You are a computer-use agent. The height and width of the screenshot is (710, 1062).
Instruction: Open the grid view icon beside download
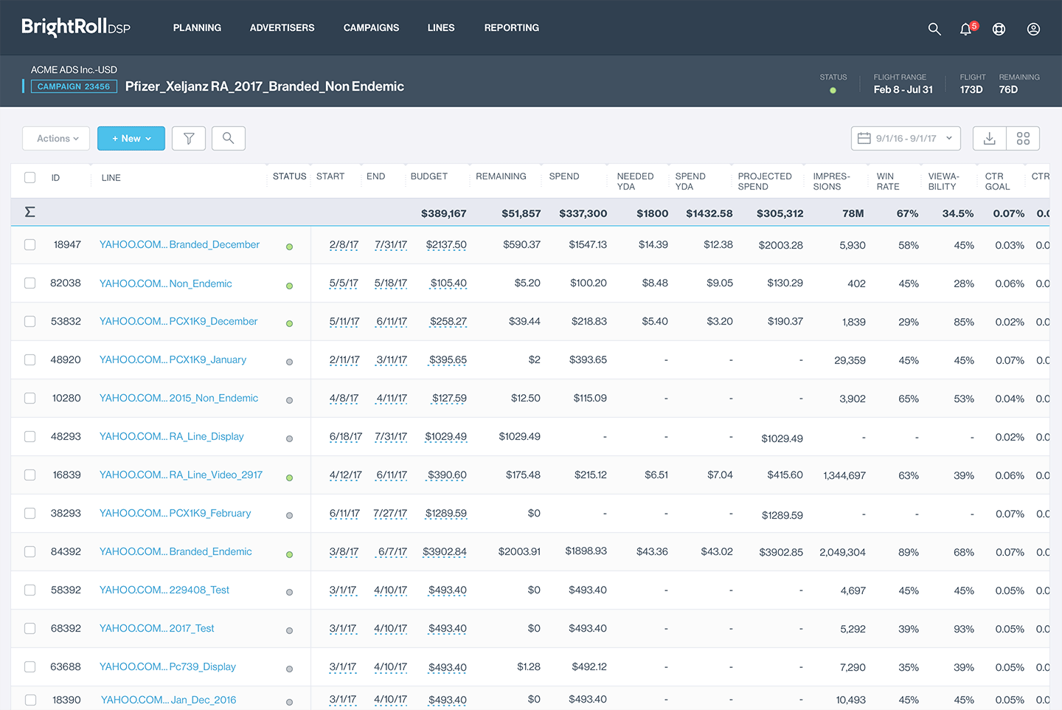pos(1023,138)
